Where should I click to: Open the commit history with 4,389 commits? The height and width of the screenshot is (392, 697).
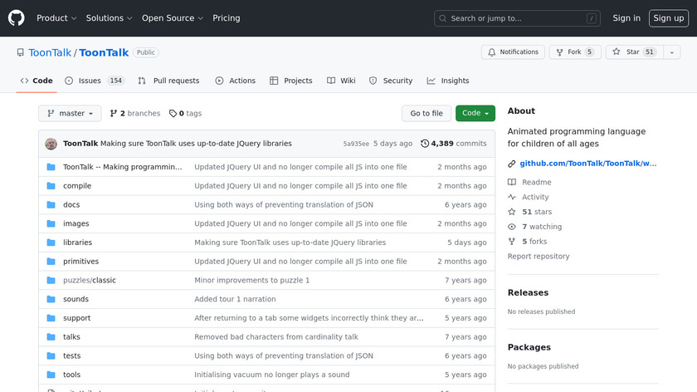pyautogui.click(x=453, y=144)
